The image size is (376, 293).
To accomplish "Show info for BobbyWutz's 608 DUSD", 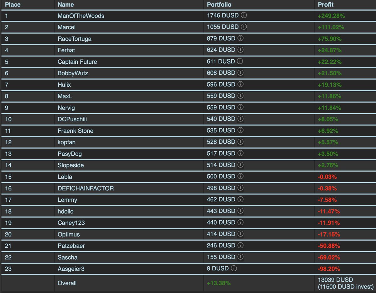I will click(240, 73).
